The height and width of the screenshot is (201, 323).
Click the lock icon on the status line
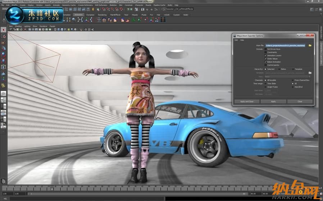click(x=93, y=9)
